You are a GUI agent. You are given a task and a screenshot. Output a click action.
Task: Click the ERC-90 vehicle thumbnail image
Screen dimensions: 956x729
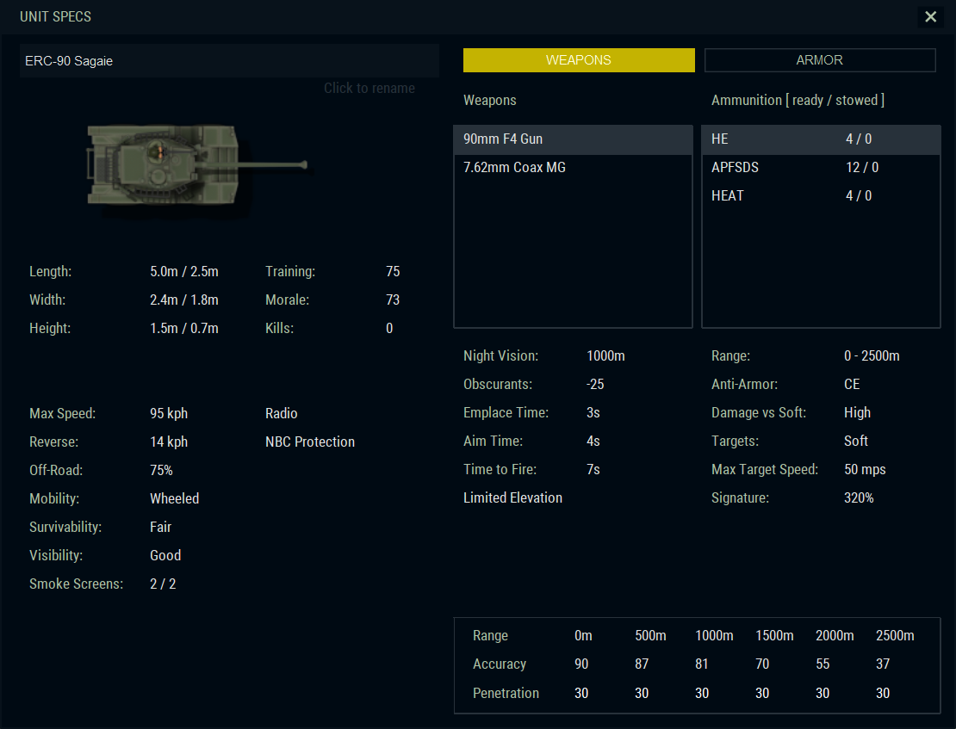197,165
